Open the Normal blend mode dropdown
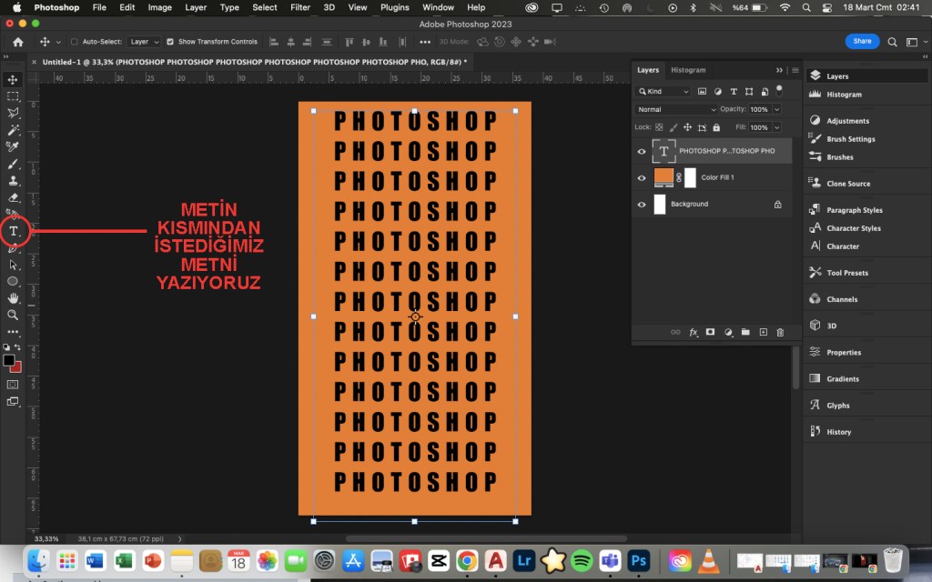 (676, 109)
